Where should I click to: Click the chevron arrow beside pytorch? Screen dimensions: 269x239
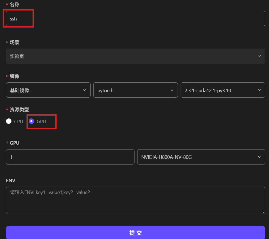pos(172,90)
